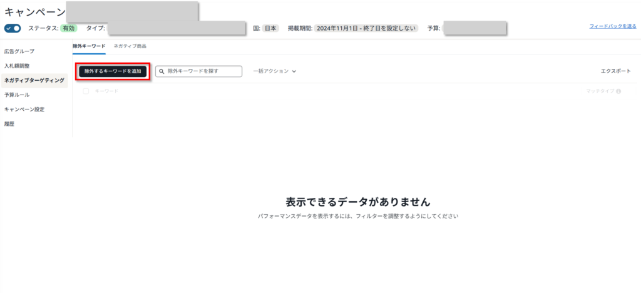This screenshot has height=293, width=641.
Task: Open the フィードバックを送る link
Action: coord(613,26)
